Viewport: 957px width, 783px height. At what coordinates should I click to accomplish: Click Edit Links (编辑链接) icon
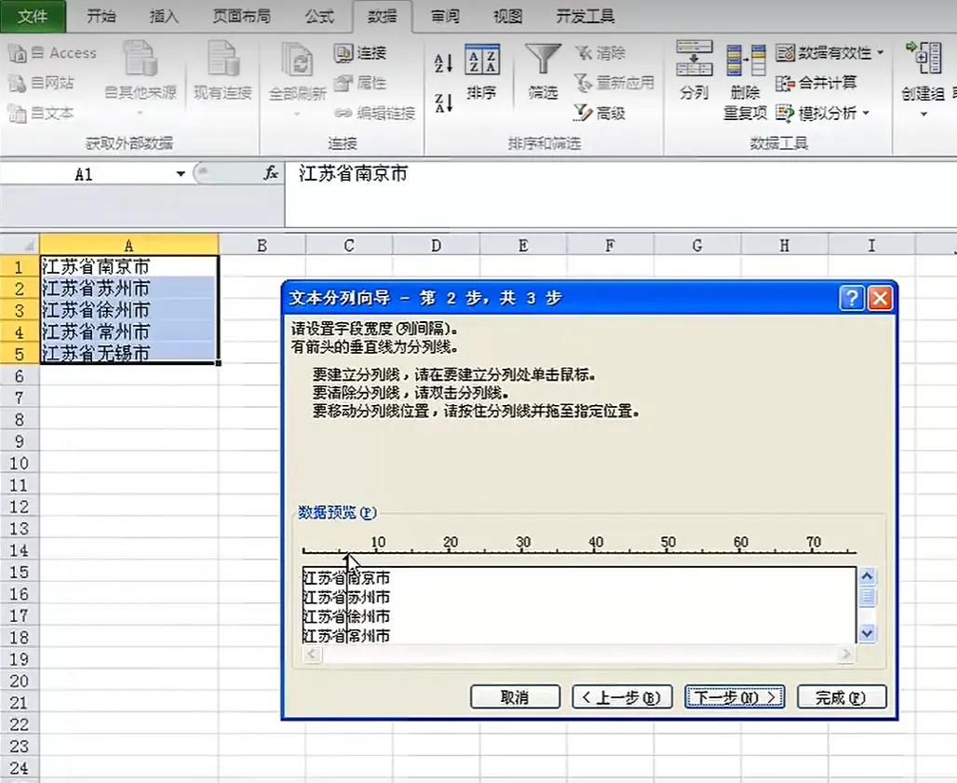coord(344,113)
